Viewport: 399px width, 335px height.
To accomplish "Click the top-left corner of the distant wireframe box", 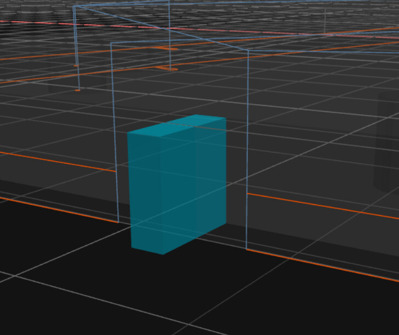I will point(74,7).
